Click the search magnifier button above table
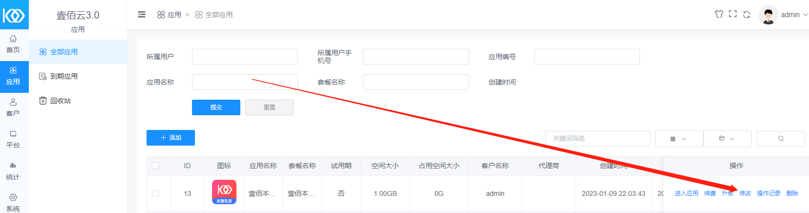The width and height of the screenshot is (809, 213). coord(781,139)
